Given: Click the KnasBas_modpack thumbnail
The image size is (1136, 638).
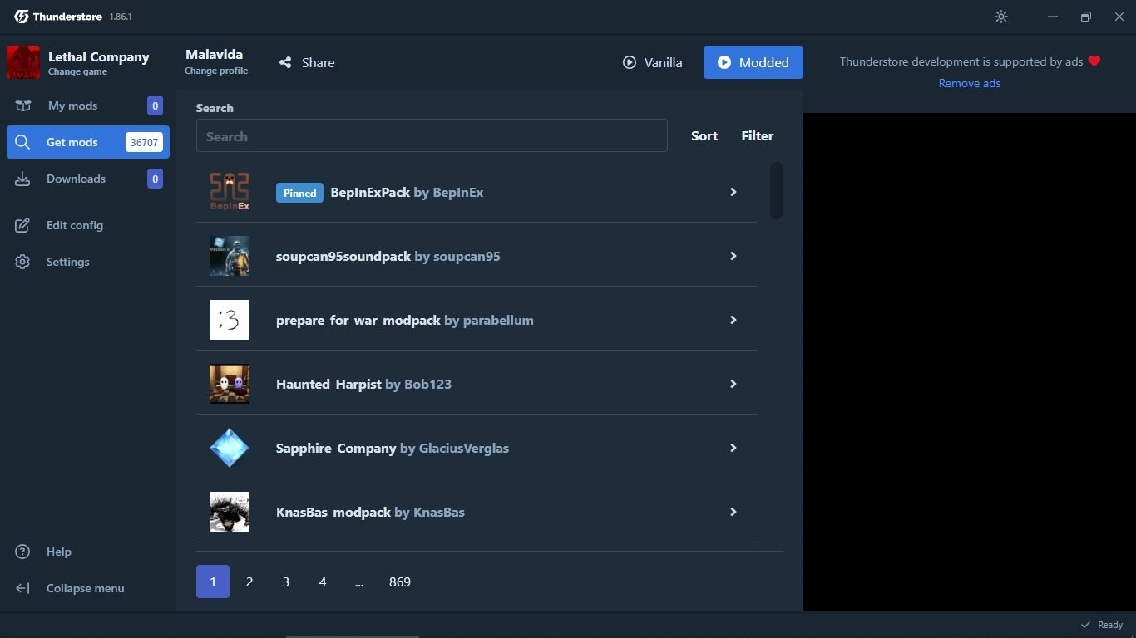Looking at the screenshot, I should click(230, 512).
